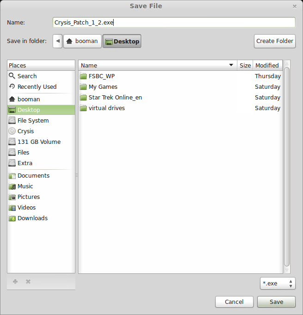303x315 pixels.
Task: Click the remove bookmark X icon
Action: coord(28,281)
